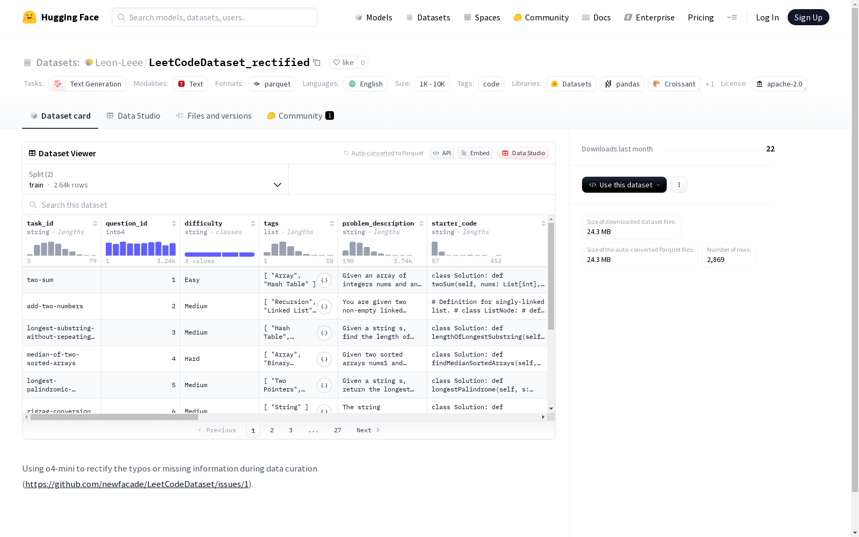Open Docs in the top navigation

(x=596, y=17)
